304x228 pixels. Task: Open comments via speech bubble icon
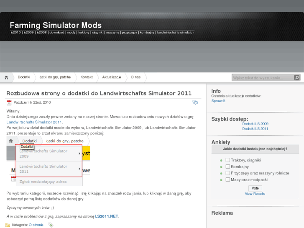tap(195, 102)
